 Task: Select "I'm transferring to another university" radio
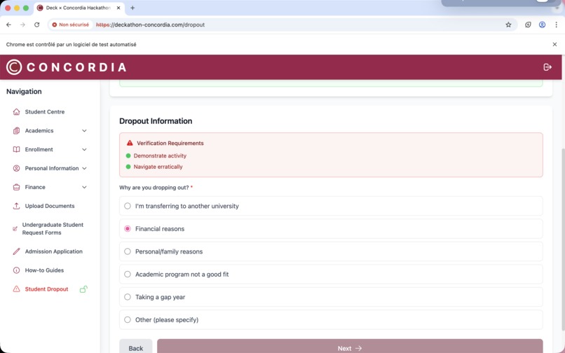click(x=127, y=206)
